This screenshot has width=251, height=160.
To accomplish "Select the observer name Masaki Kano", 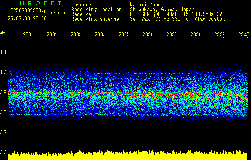I will point(145,4).
